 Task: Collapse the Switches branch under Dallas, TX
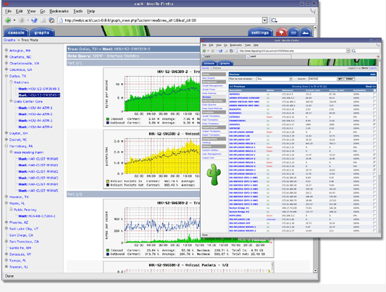coord(11,82)
